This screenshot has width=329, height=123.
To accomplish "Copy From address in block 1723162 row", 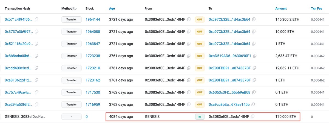I will 189,80.
